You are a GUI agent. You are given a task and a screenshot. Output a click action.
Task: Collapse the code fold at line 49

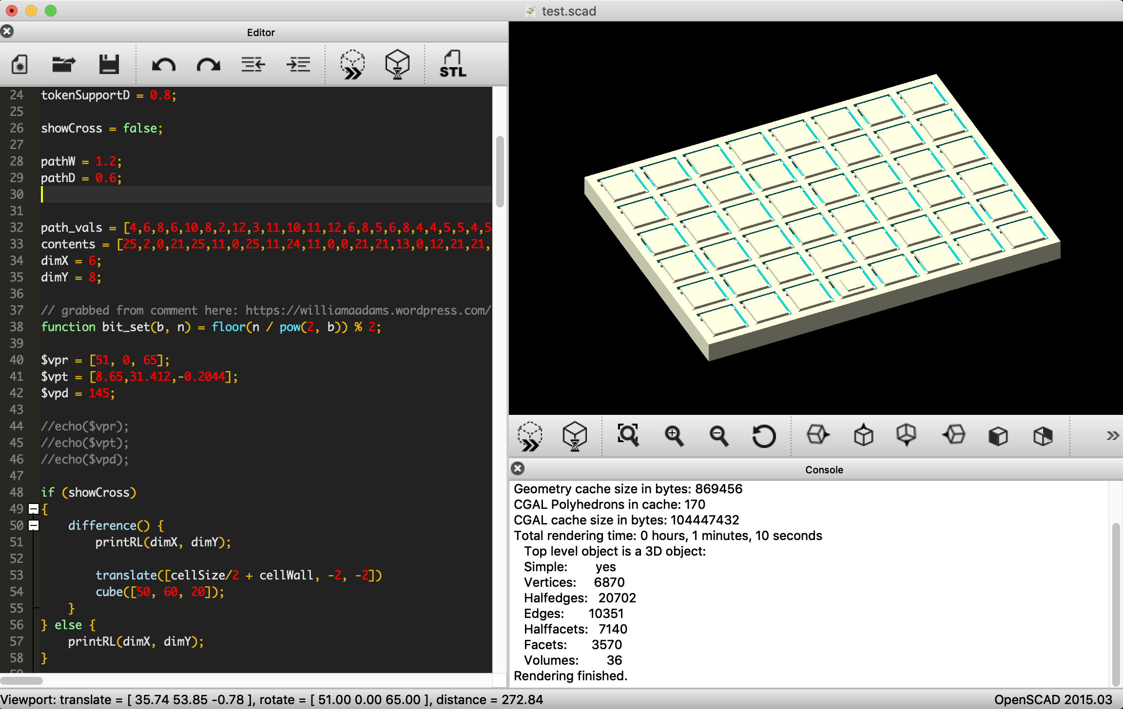(34, 509)
